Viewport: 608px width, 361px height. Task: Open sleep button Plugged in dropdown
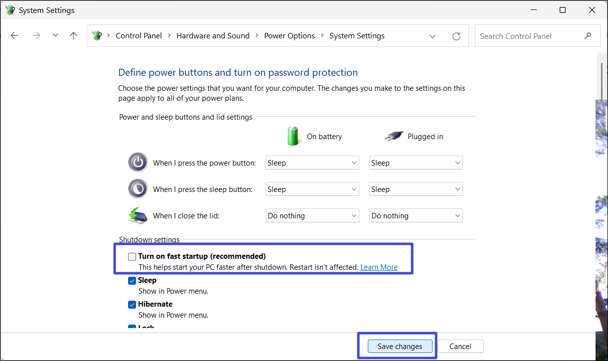pos(416,189)
